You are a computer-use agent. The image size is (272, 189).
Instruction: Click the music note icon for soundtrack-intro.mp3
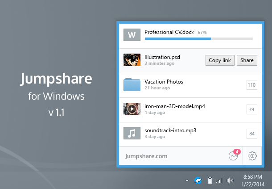click(x=132, y=133)
